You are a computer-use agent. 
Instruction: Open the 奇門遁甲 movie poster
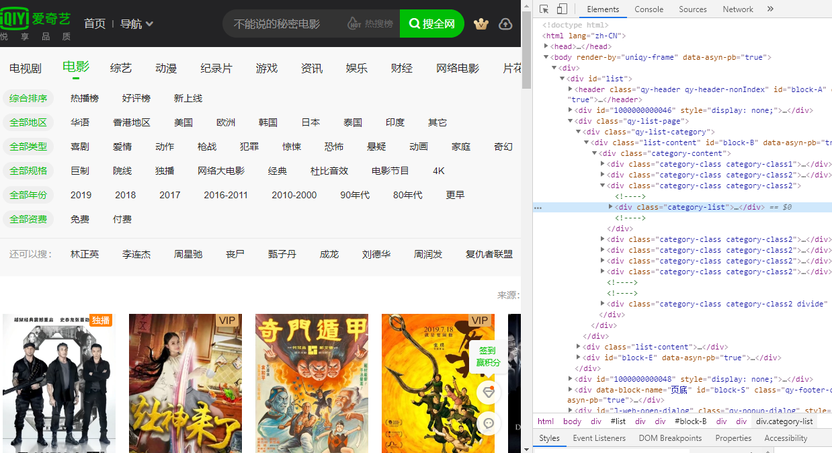click(x=312, y=383)
